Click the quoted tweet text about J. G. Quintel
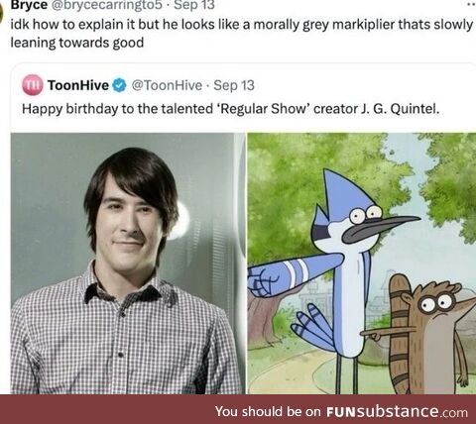 tap(230, 109)
